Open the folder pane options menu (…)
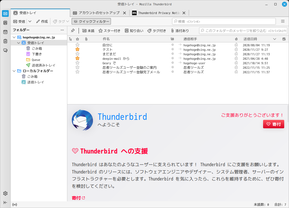This screenshot has width=289, height=208. [62, 30]
